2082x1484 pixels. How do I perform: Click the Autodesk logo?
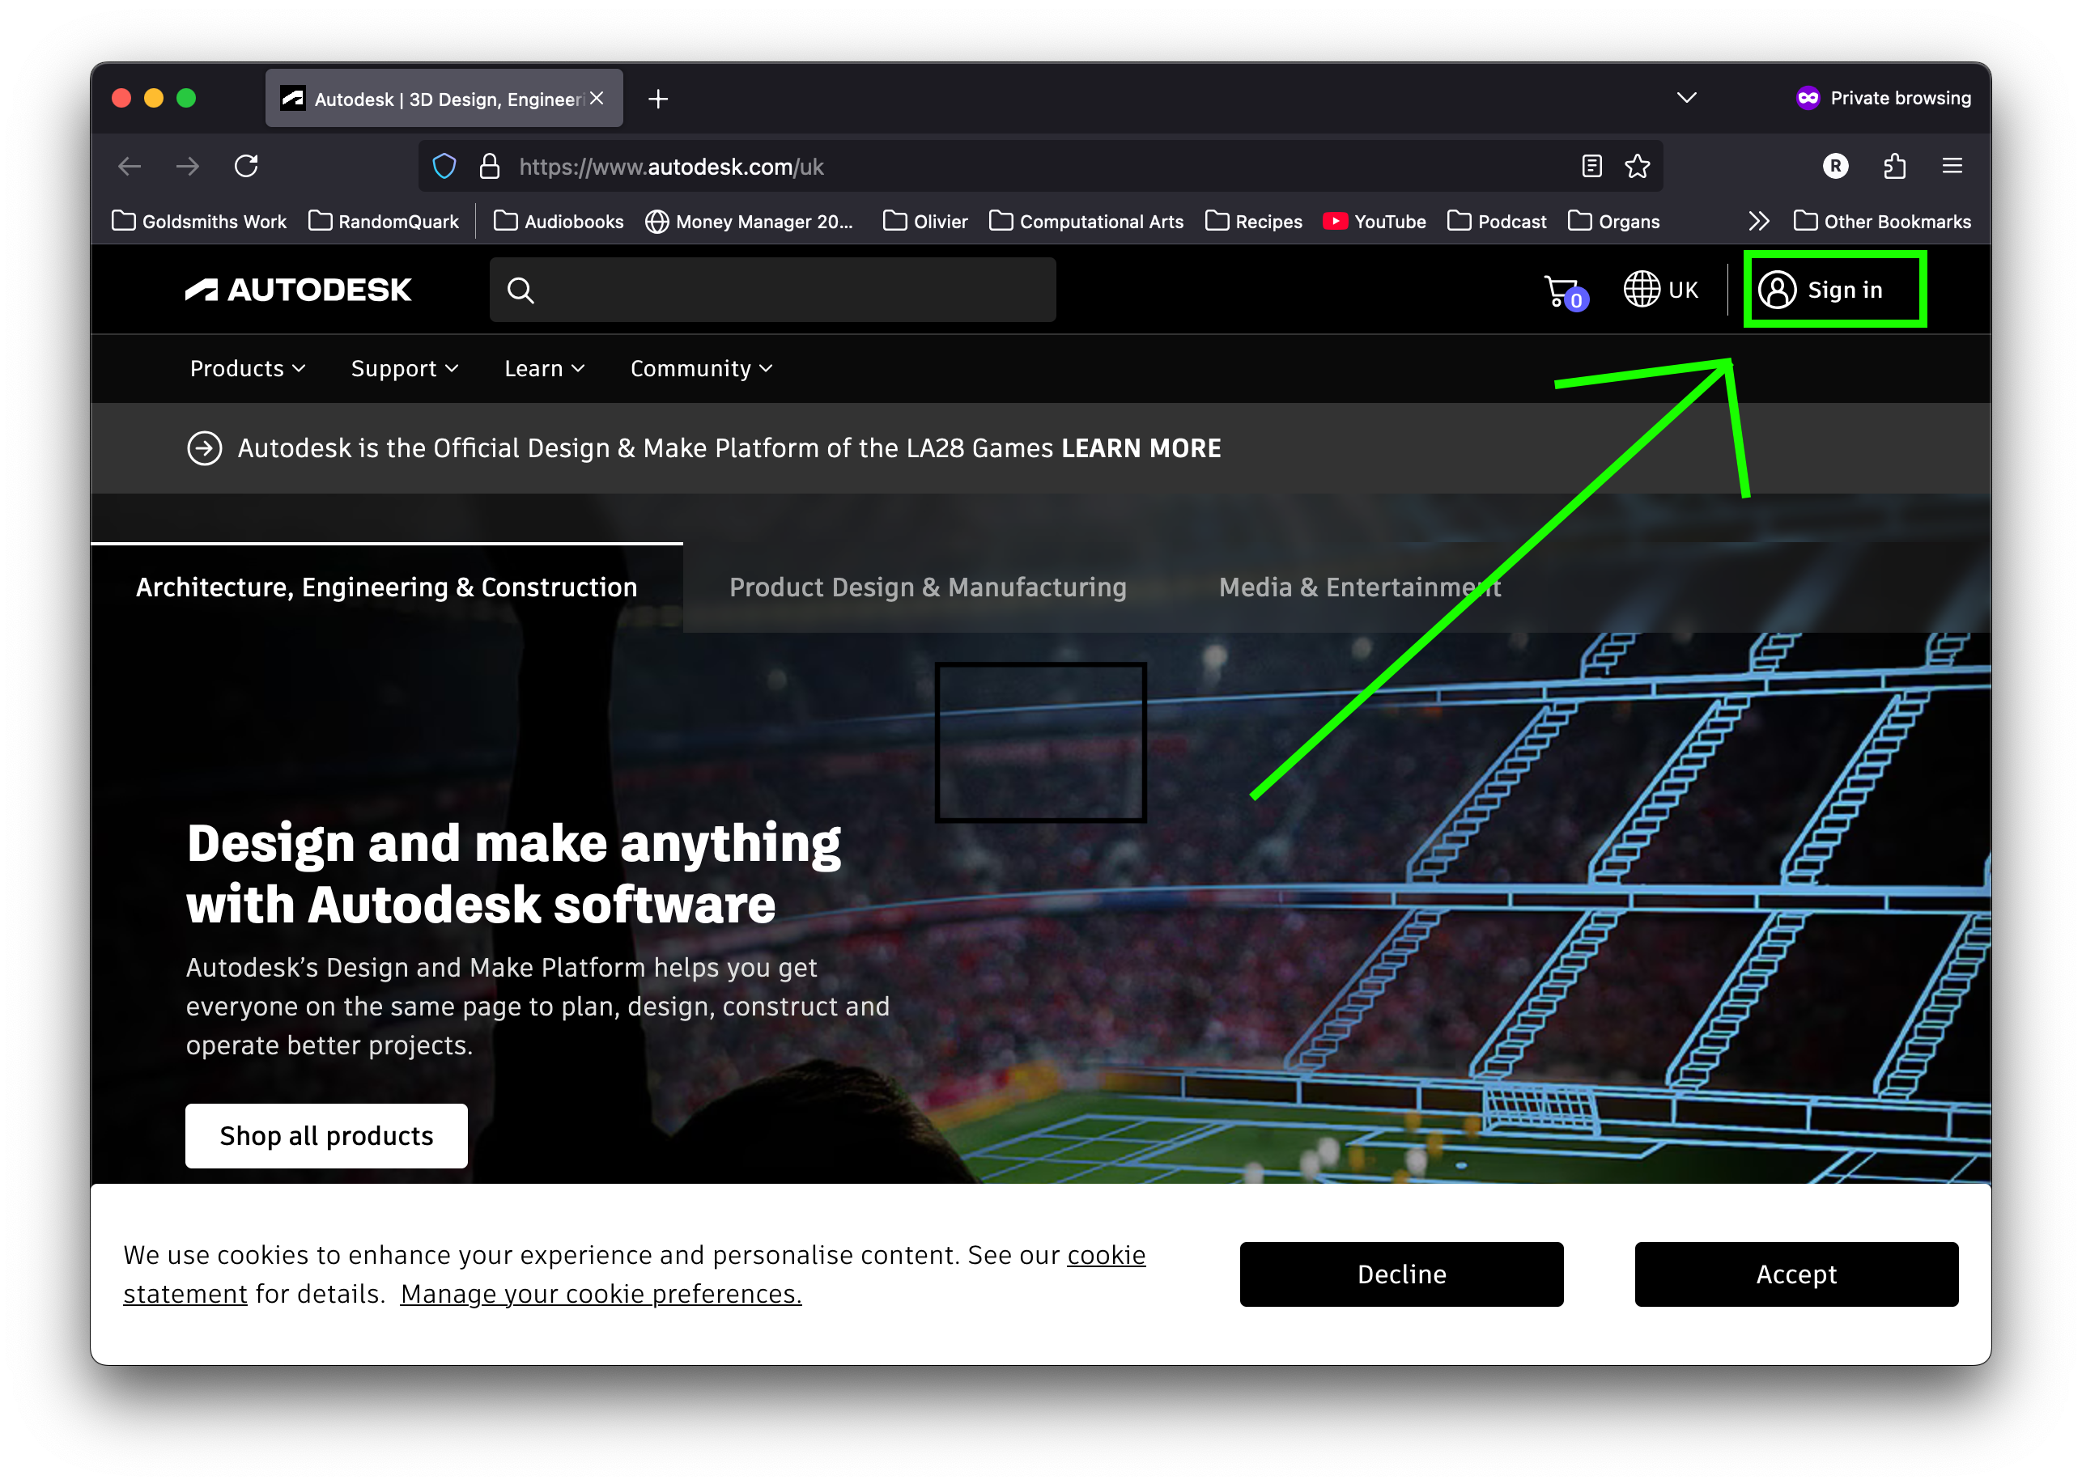coord(298,290)
